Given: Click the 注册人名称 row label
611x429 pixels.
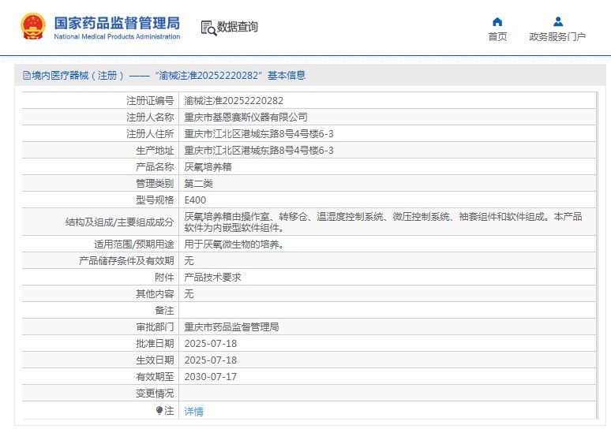Looking at the screenshot, I should (x=150, y=118).
